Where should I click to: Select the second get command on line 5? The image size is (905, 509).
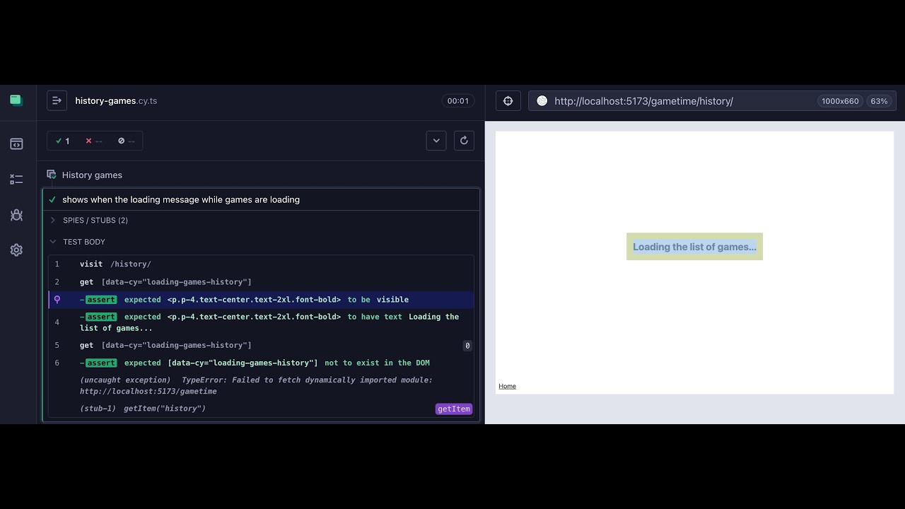pyautogui.click(x=261, y=346)
